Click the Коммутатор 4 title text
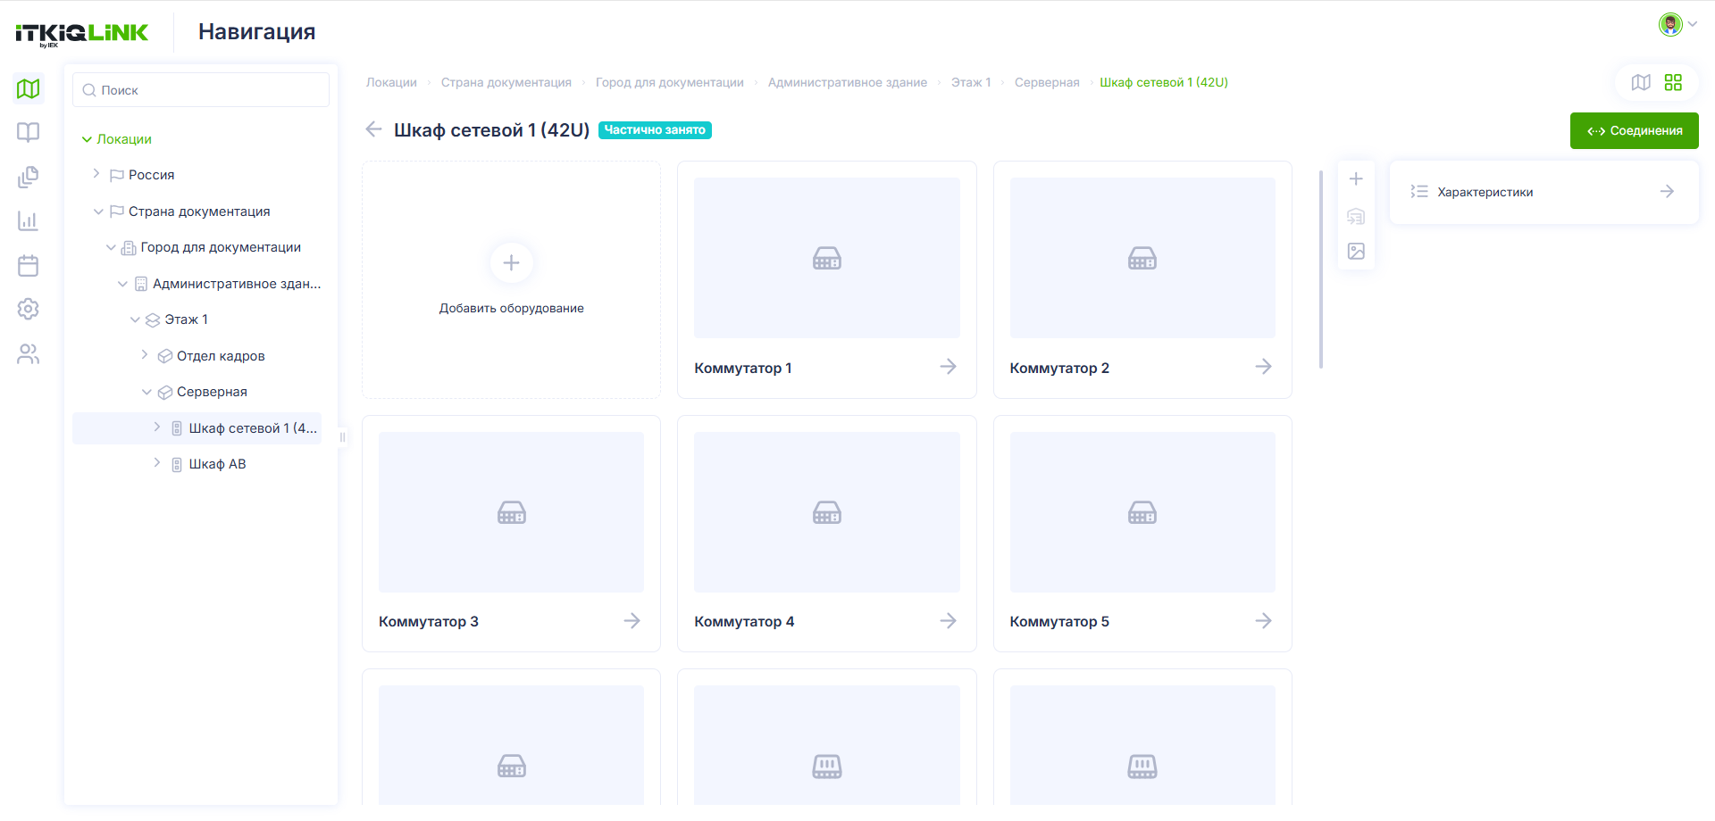This screenshot has height=821, width=1715. coord(744,622)
